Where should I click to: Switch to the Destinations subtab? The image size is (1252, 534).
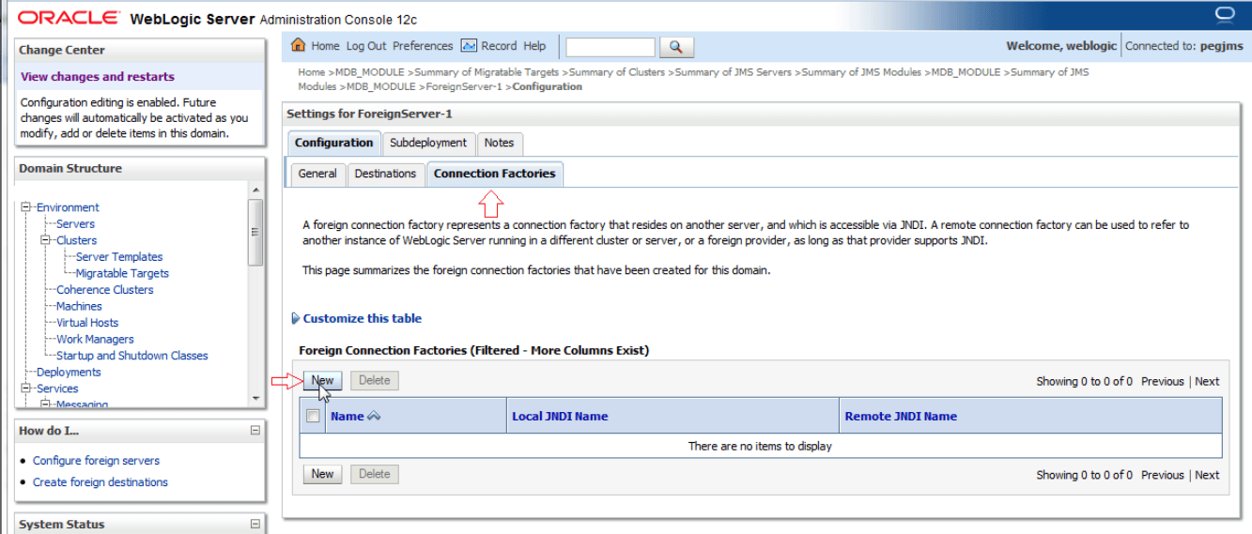click(385, 174)
